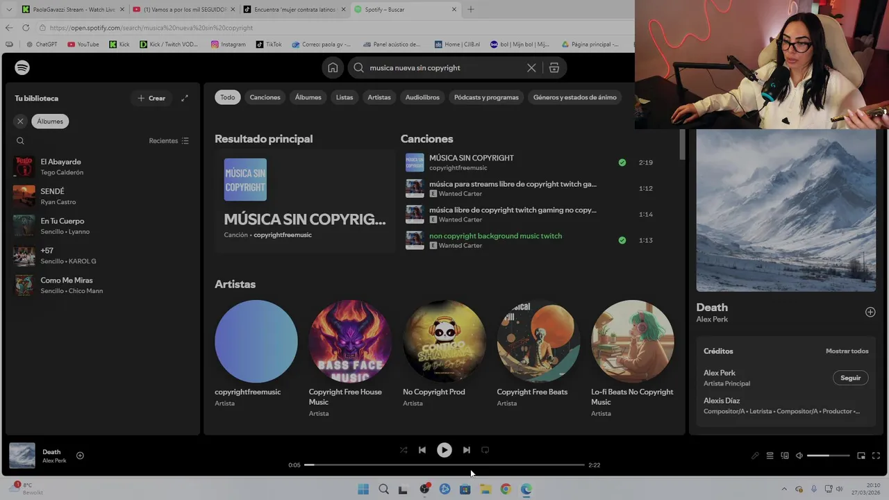This screenshot has height=500, width=889.
Task: Show hidden icons in system tray
Action: pos(784,489)
